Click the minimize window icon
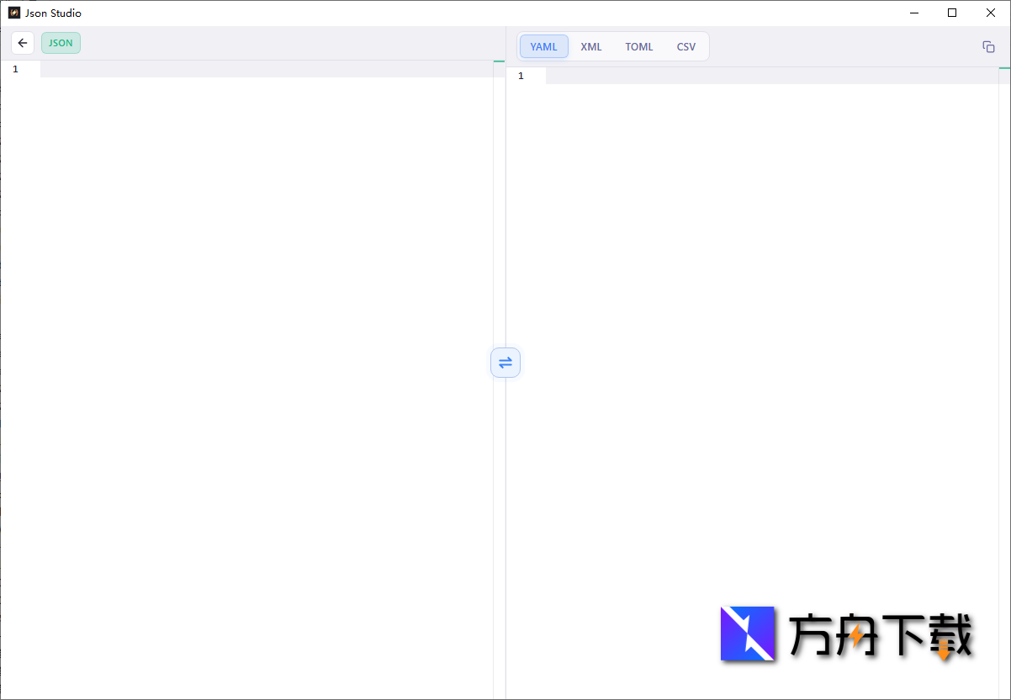Viewport: 1011px width, 700px height. pyautogui.click(x=913, y=13)
